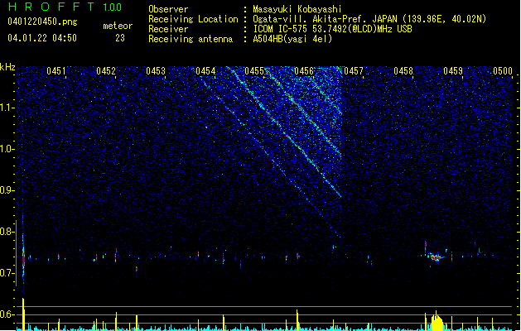Click the 0452 time marker
This screenshot has height=331, width=521.
coord(106,70)
